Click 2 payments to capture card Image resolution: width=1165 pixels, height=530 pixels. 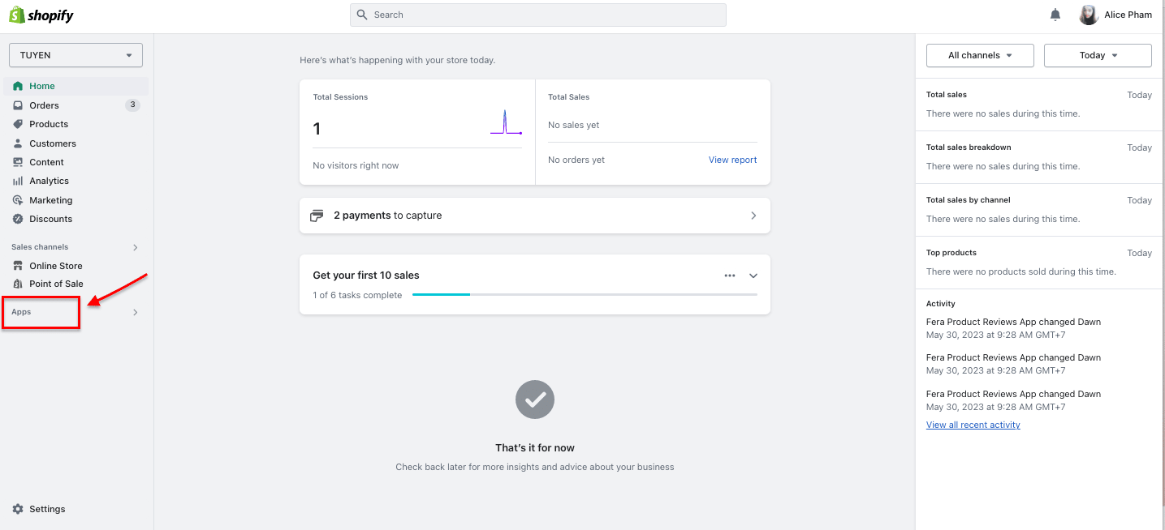coord(535,216)
